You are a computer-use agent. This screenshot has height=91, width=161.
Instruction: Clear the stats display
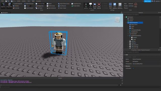pyautogui.click(x=136, y=5)
